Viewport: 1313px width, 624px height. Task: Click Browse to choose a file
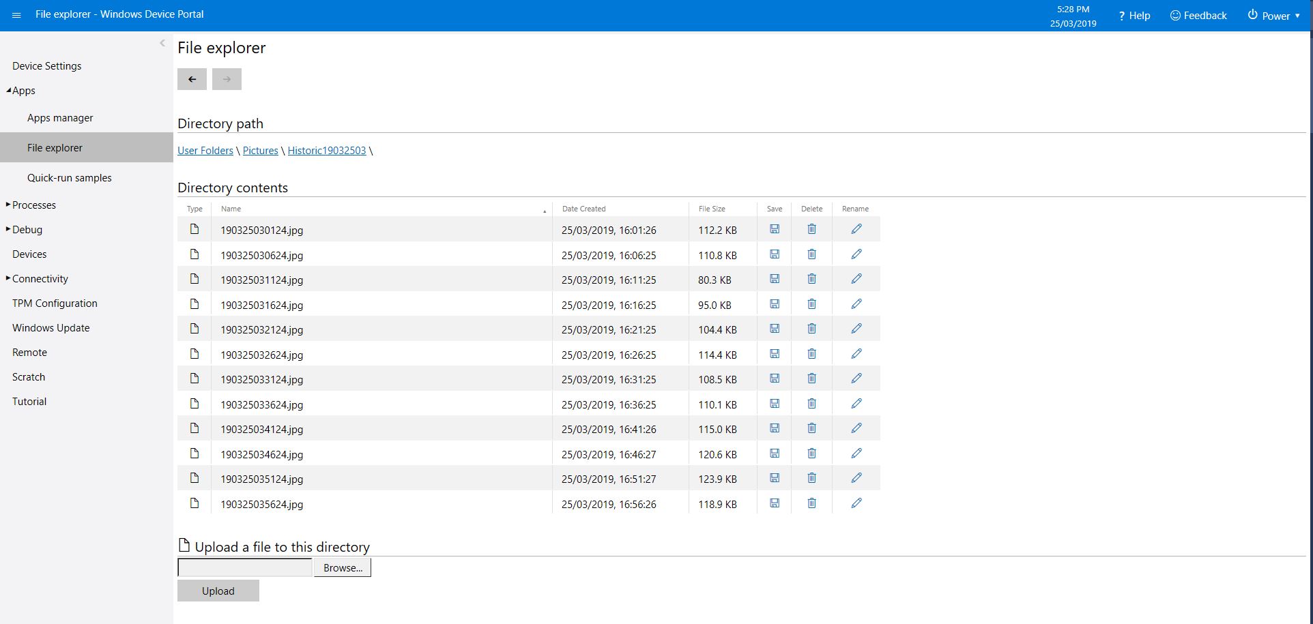point(343,567)
